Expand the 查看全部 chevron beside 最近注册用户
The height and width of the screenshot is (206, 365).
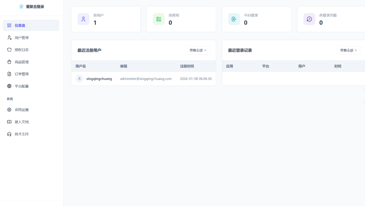(205, 50)
